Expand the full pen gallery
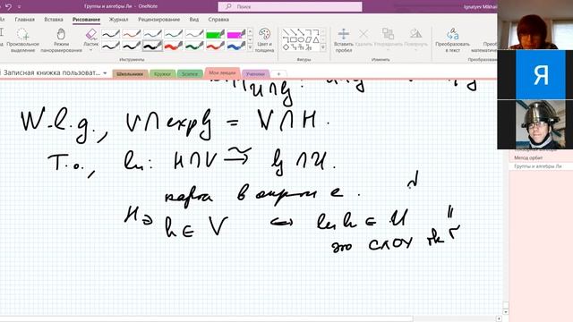Screen dimensions: 573x322 (251, 47)
